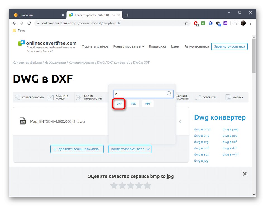Open the blue globe extension icon
Viewport: 265px width, 206px height.
pos(210,23)
